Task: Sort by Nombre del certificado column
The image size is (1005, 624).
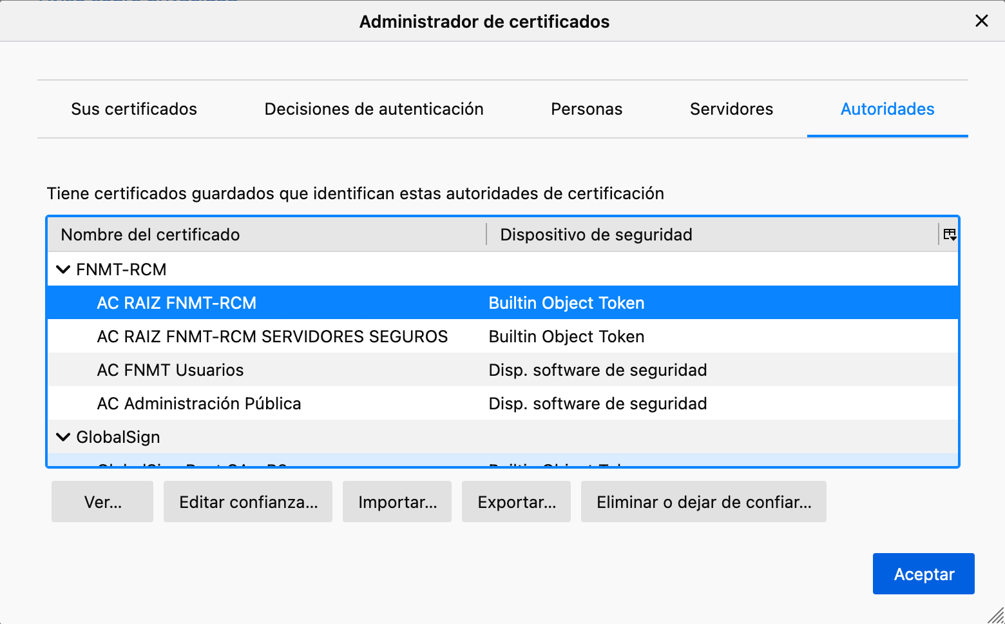Action: (150, 235)
